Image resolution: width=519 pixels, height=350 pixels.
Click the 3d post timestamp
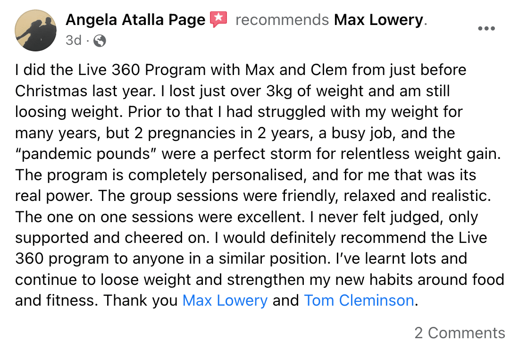pos(74,41)
